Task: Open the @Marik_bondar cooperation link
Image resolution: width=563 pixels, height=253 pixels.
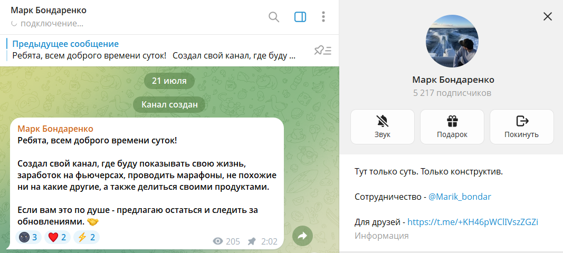Action: point(460,197)
